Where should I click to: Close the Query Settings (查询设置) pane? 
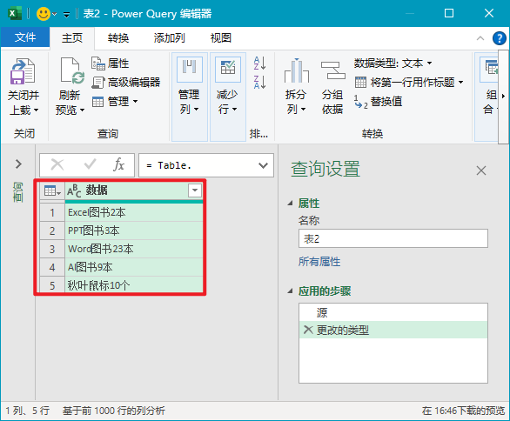tap(481, 170)
